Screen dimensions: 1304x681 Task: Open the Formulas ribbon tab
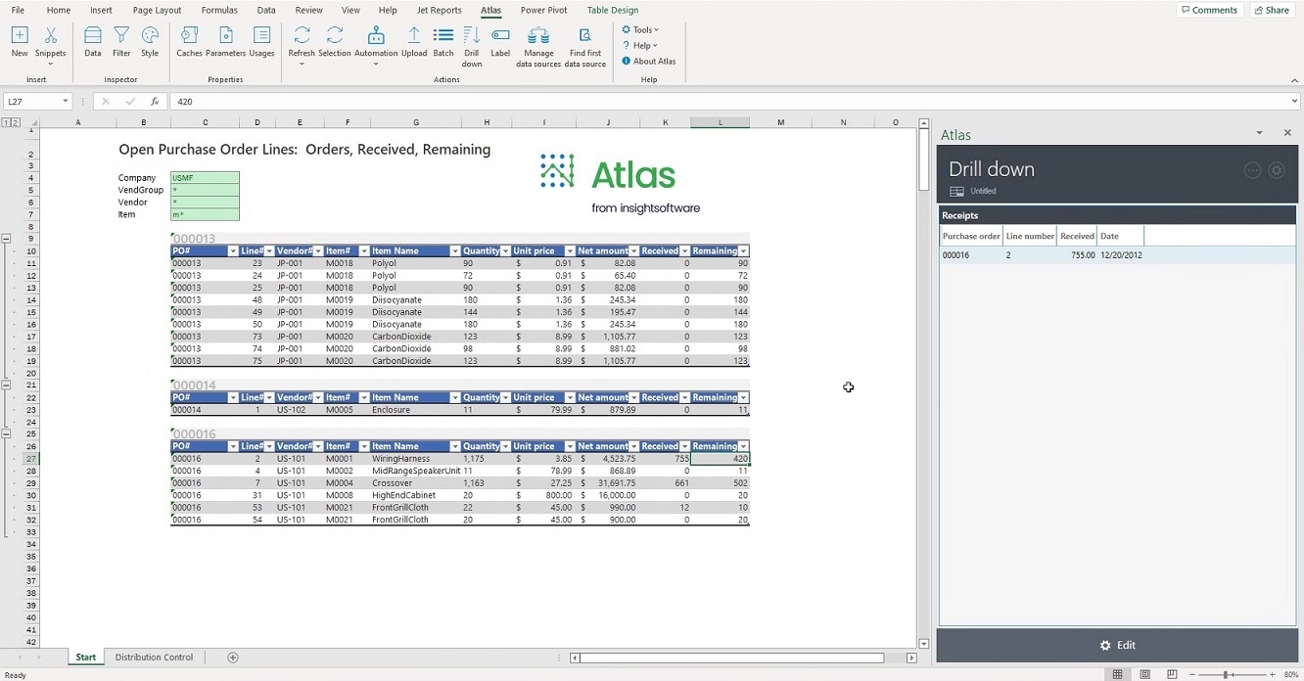pyautogui.click(x=219, y=10)
